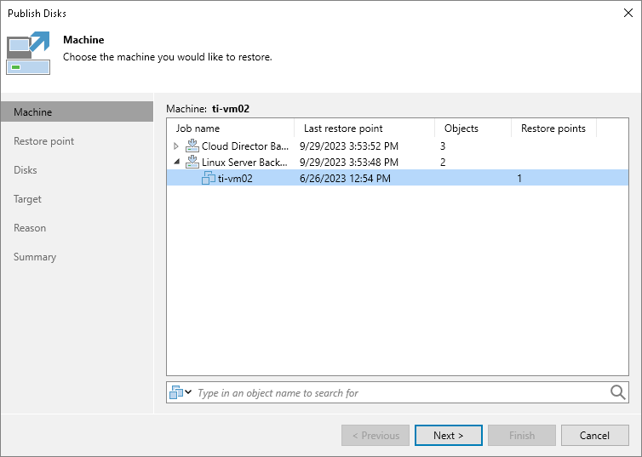Click the Publish Disks wizard header icon

(28, 53)
